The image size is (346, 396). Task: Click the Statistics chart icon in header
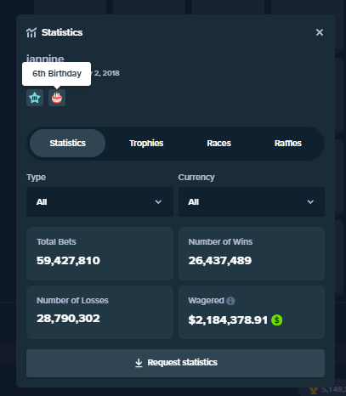tap(31, 32)
